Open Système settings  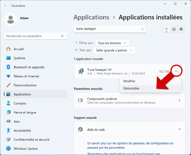point(35,58)
